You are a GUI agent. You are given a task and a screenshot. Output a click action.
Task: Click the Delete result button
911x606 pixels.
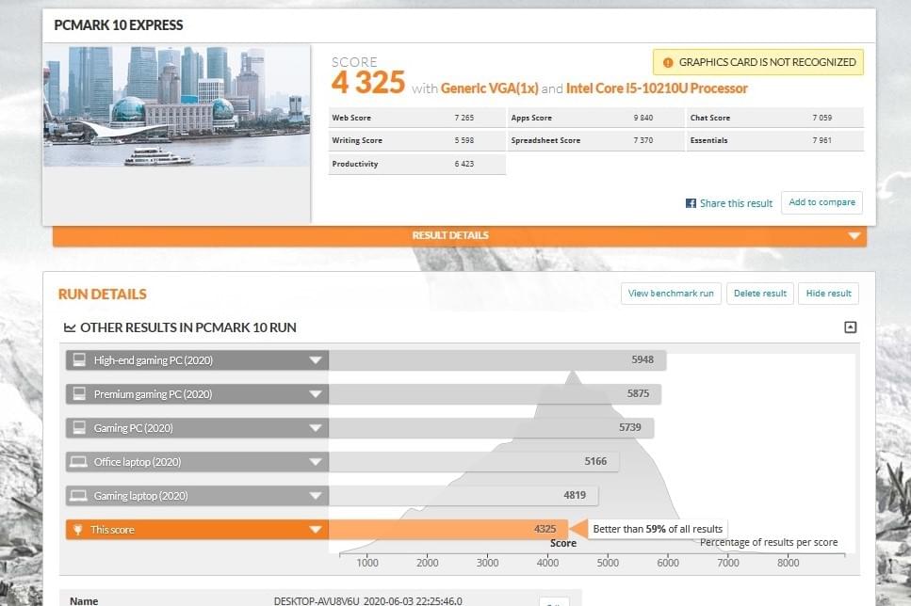760,294
